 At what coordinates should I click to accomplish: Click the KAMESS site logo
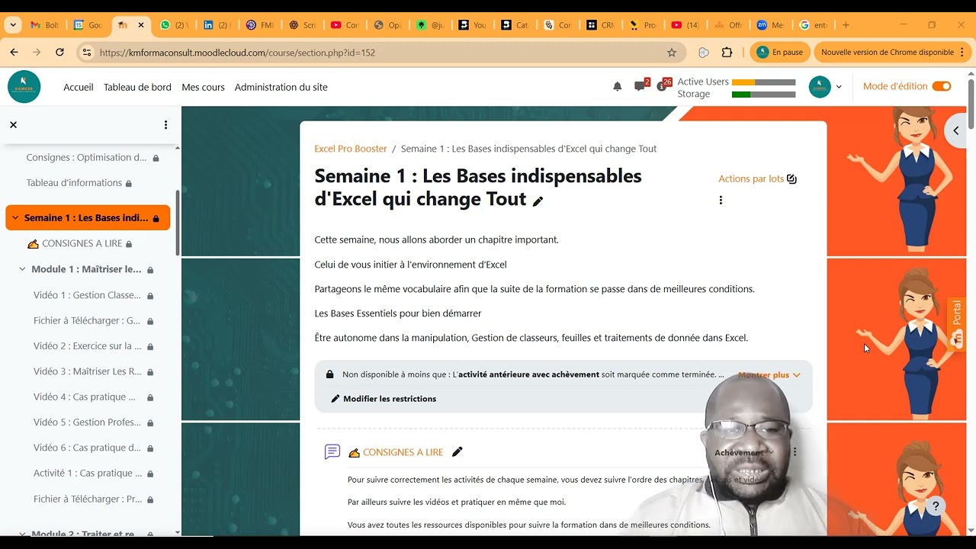24,87
